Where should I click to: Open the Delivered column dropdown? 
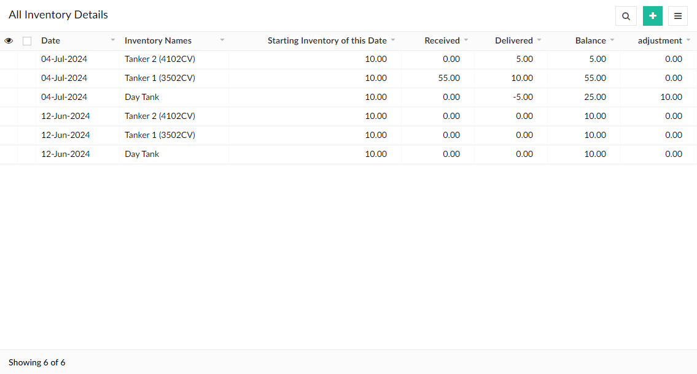tap(539, 40)
